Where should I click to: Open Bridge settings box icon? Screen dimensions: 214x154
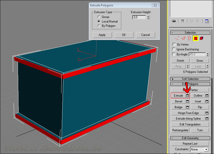[x=187, y=107]
